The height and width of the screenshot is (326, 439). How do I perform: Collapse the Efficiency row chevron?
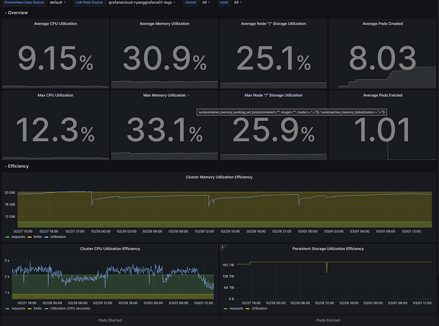5,167
